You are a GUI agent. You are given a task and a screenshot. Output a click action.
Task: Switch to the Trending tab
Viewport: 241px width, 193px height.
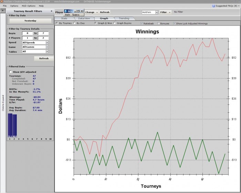point(124,18)
